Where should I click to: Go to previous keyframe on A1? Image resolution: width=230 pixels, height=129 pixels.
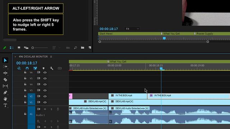45,121
